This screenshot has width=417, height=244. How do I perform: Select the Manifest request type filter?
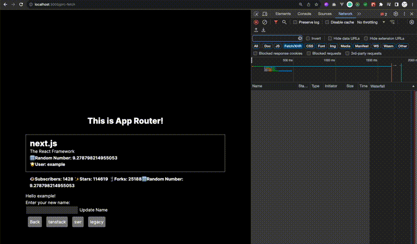click(x=362, y=46)
